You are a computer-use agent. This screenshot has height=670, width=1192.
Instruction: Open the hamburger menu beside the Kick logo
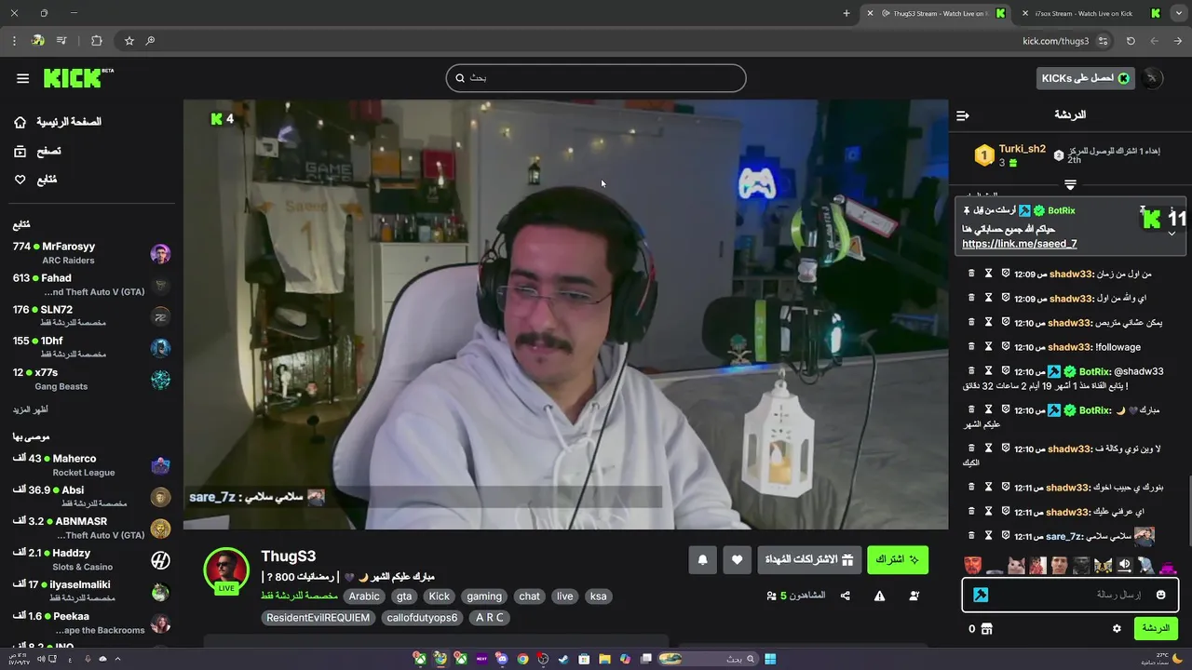tap(22, 78)
